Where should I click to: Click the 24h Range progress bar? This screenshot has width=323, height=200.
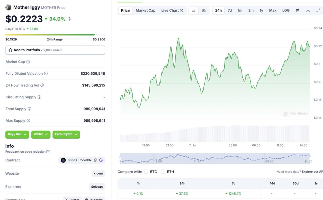pyautogui.click(x=55, y=35)
